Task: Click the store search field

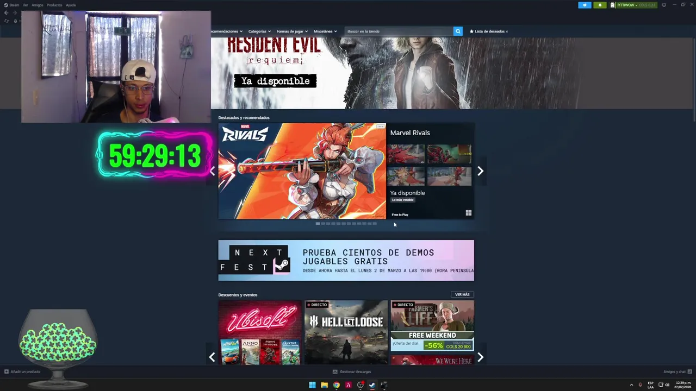Action: click(x=399, y=31)
